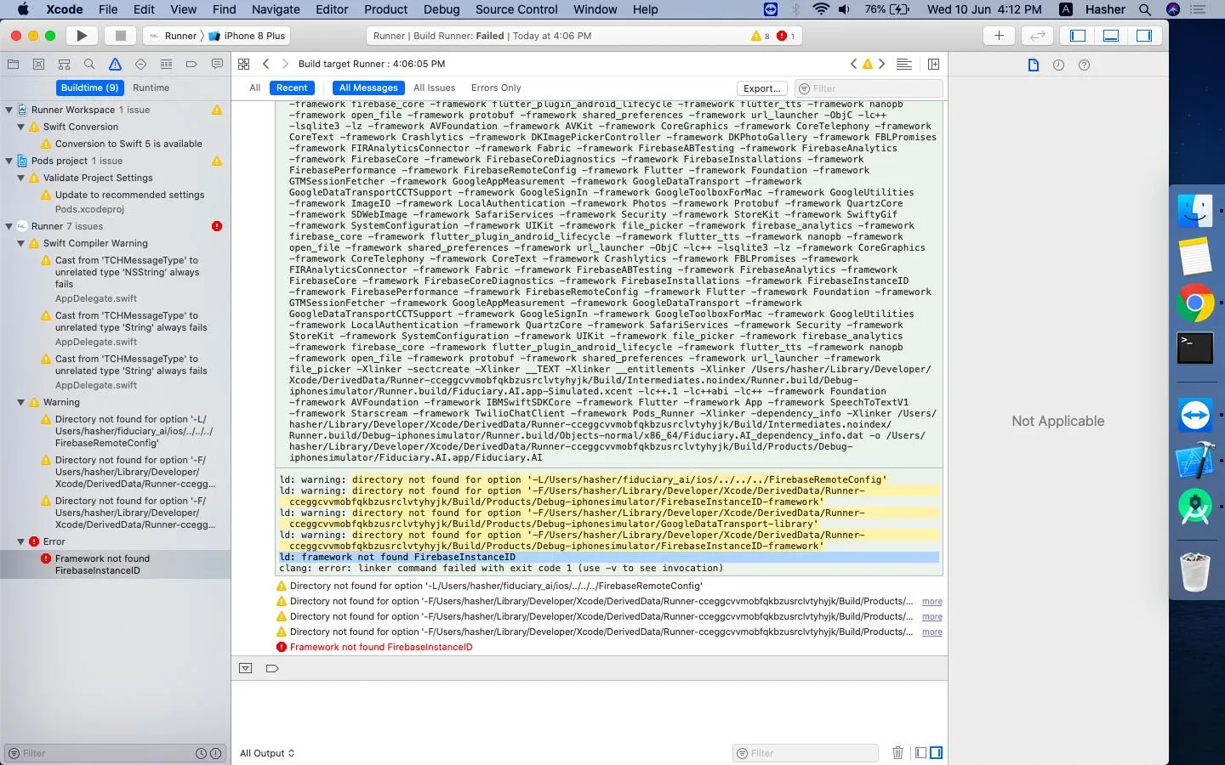Switch log view to Errors Only

[496, 88]
